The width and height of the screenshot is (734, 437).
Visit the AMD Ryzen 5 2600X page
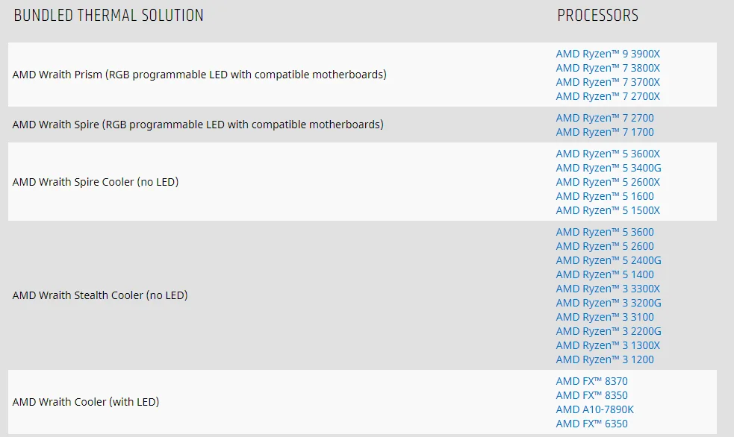click(x=608, y=182)
